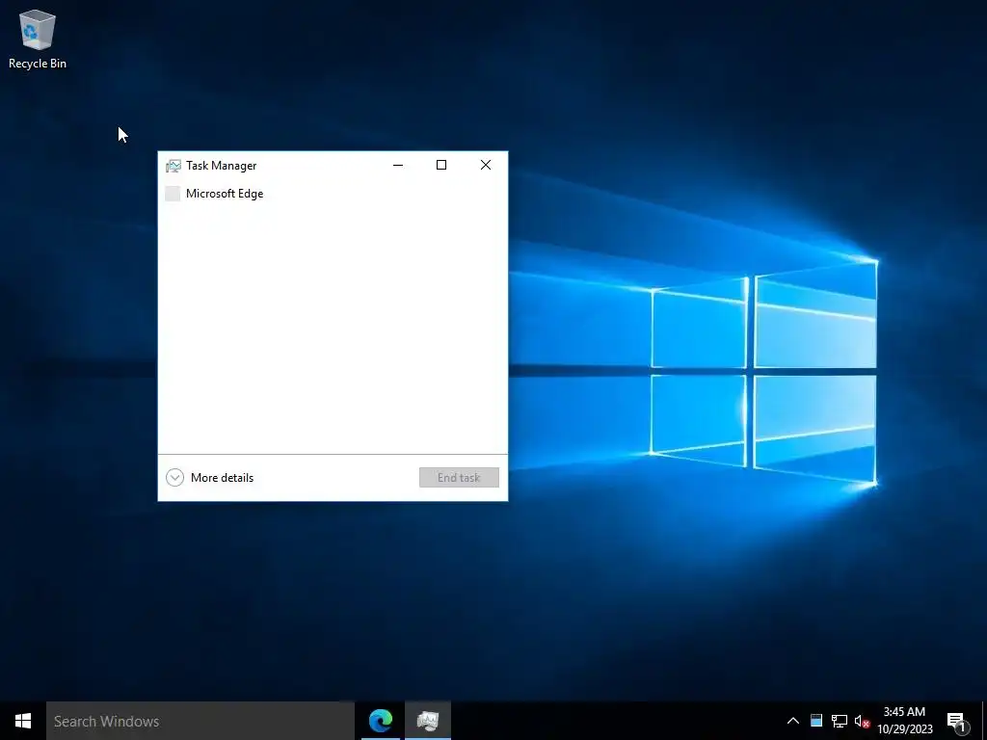Open the Windows Start menu
Viewport: 987px width, 740px height.
[23, 721]
